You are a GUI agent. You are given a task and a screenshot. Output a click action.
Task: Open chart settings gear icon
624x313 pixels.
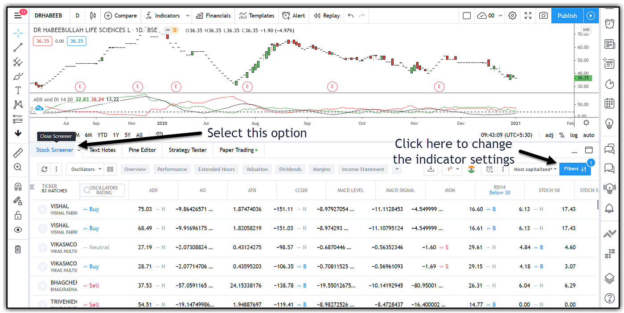click(x=513, y=16)
